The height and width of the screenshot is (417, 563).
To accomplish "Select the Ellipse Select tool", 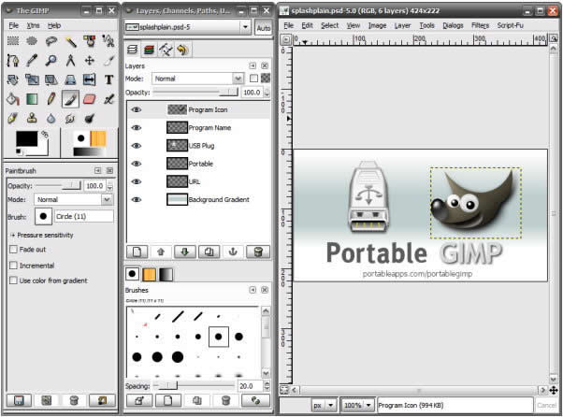I will click(x=32, y=41).
